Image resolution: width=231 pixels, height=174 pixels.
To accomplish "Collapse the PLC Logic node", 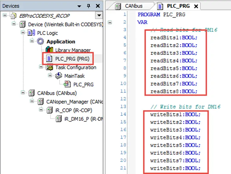I will point(23,32).
